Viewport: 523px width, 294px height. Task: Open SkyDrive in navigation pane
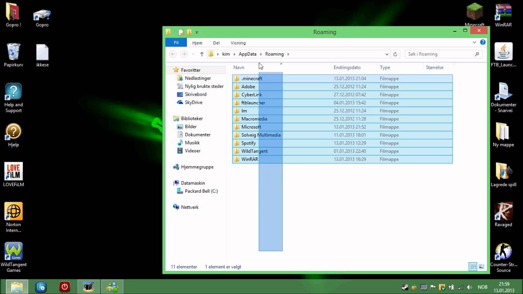point(193,102)
